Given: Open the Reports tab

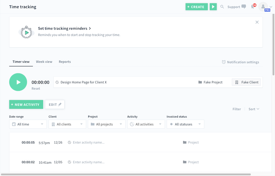Looking at the screenshot, I should click(x=65, y=62).
